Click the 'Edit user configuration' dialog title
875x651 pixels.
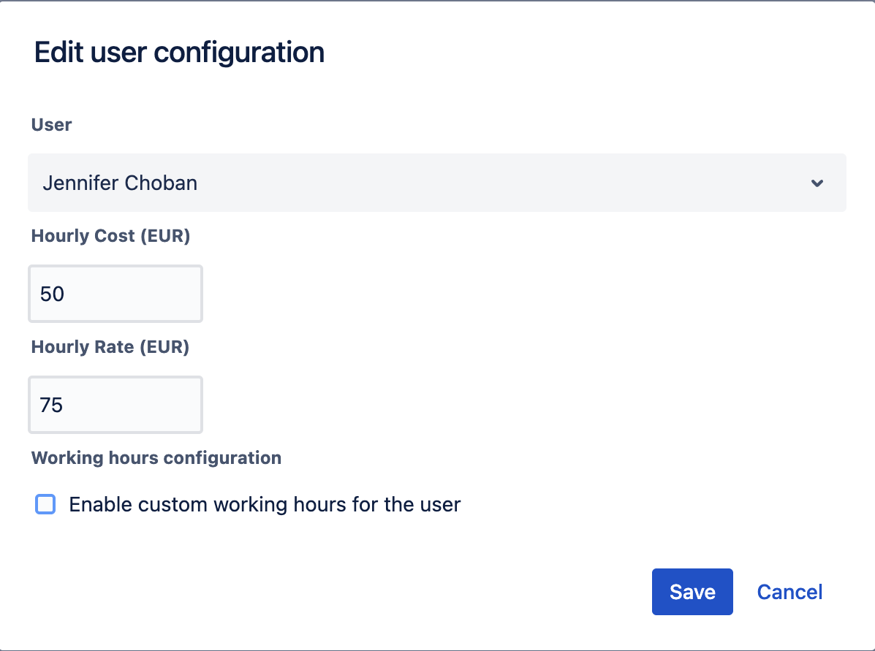coord(179,53)
